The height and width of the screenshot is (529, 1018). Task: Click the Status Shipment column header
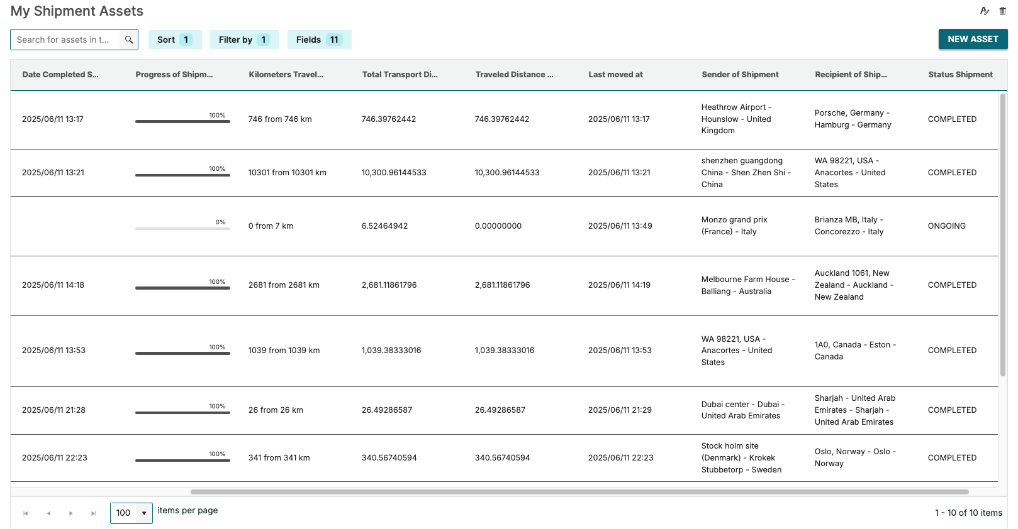click(960, 75)
